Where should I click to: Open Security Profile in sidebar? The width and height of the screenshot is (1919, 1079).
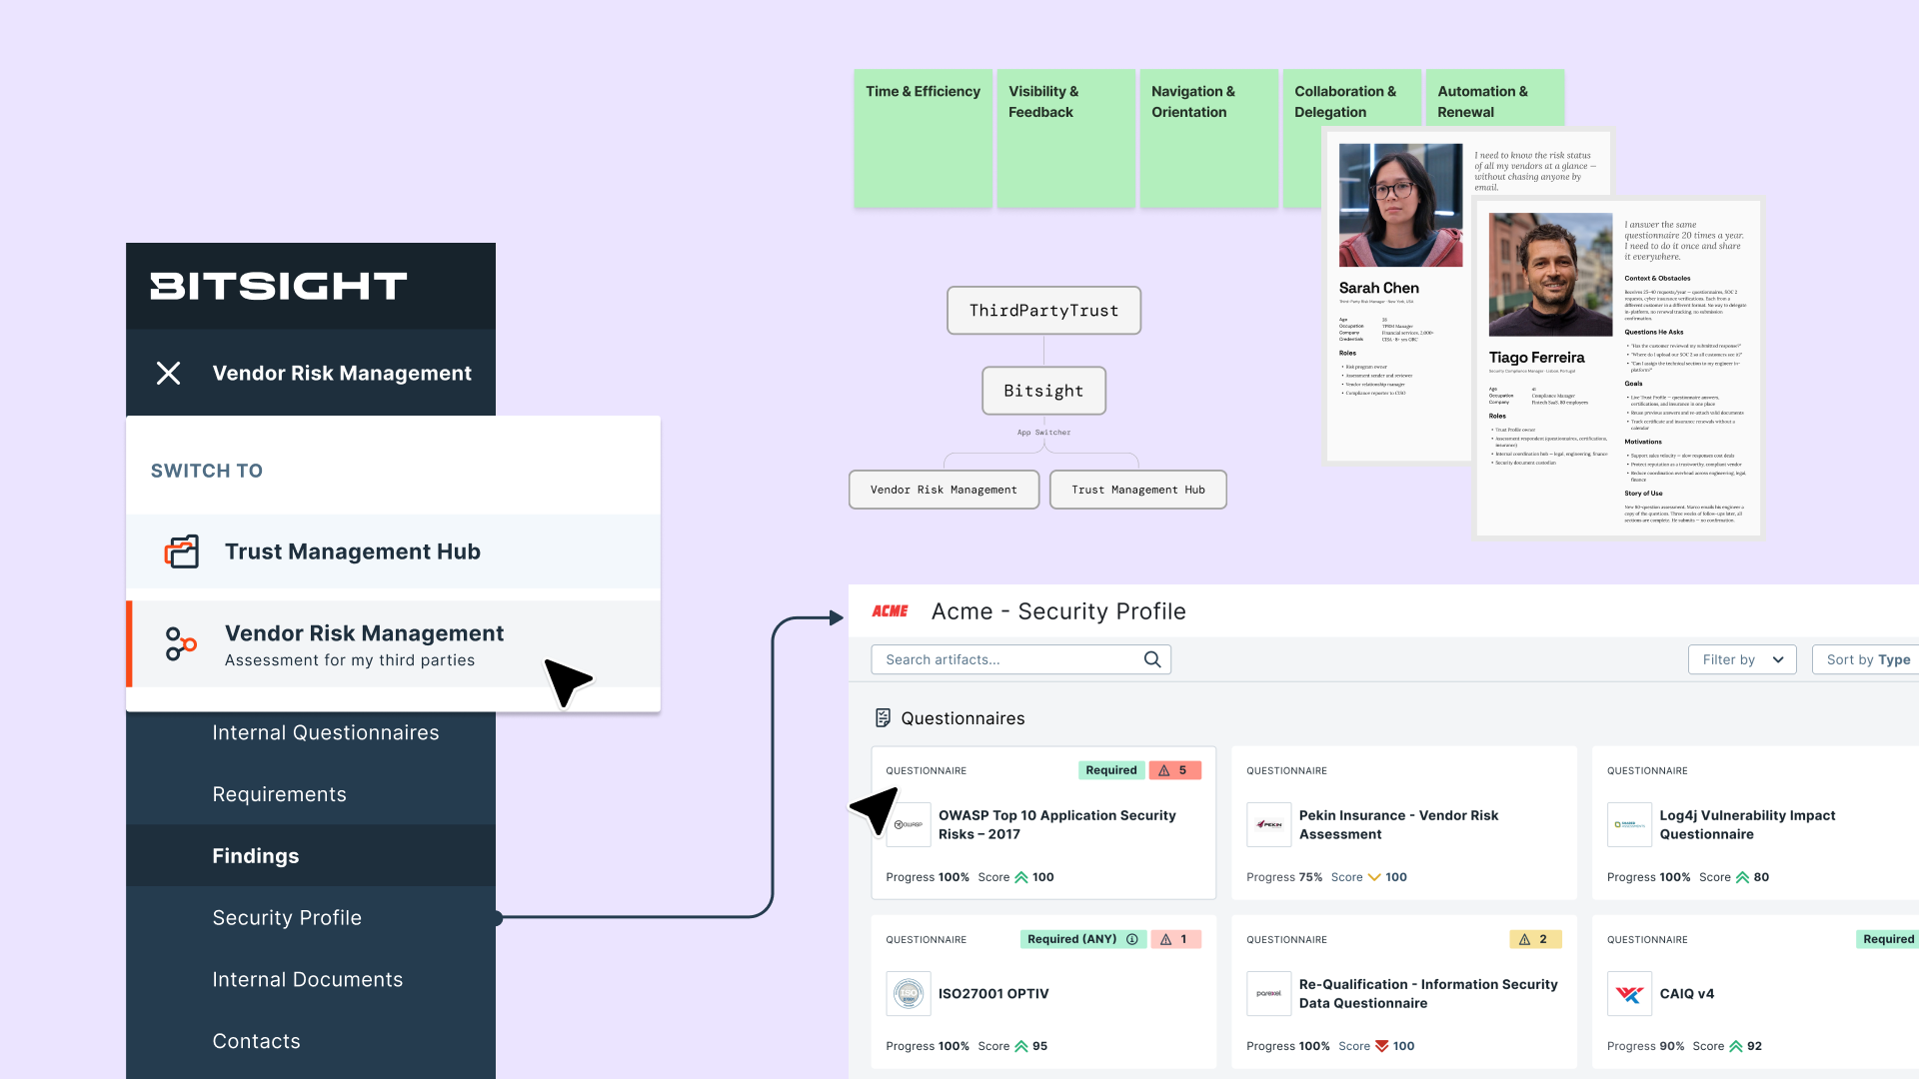point(287,918)
